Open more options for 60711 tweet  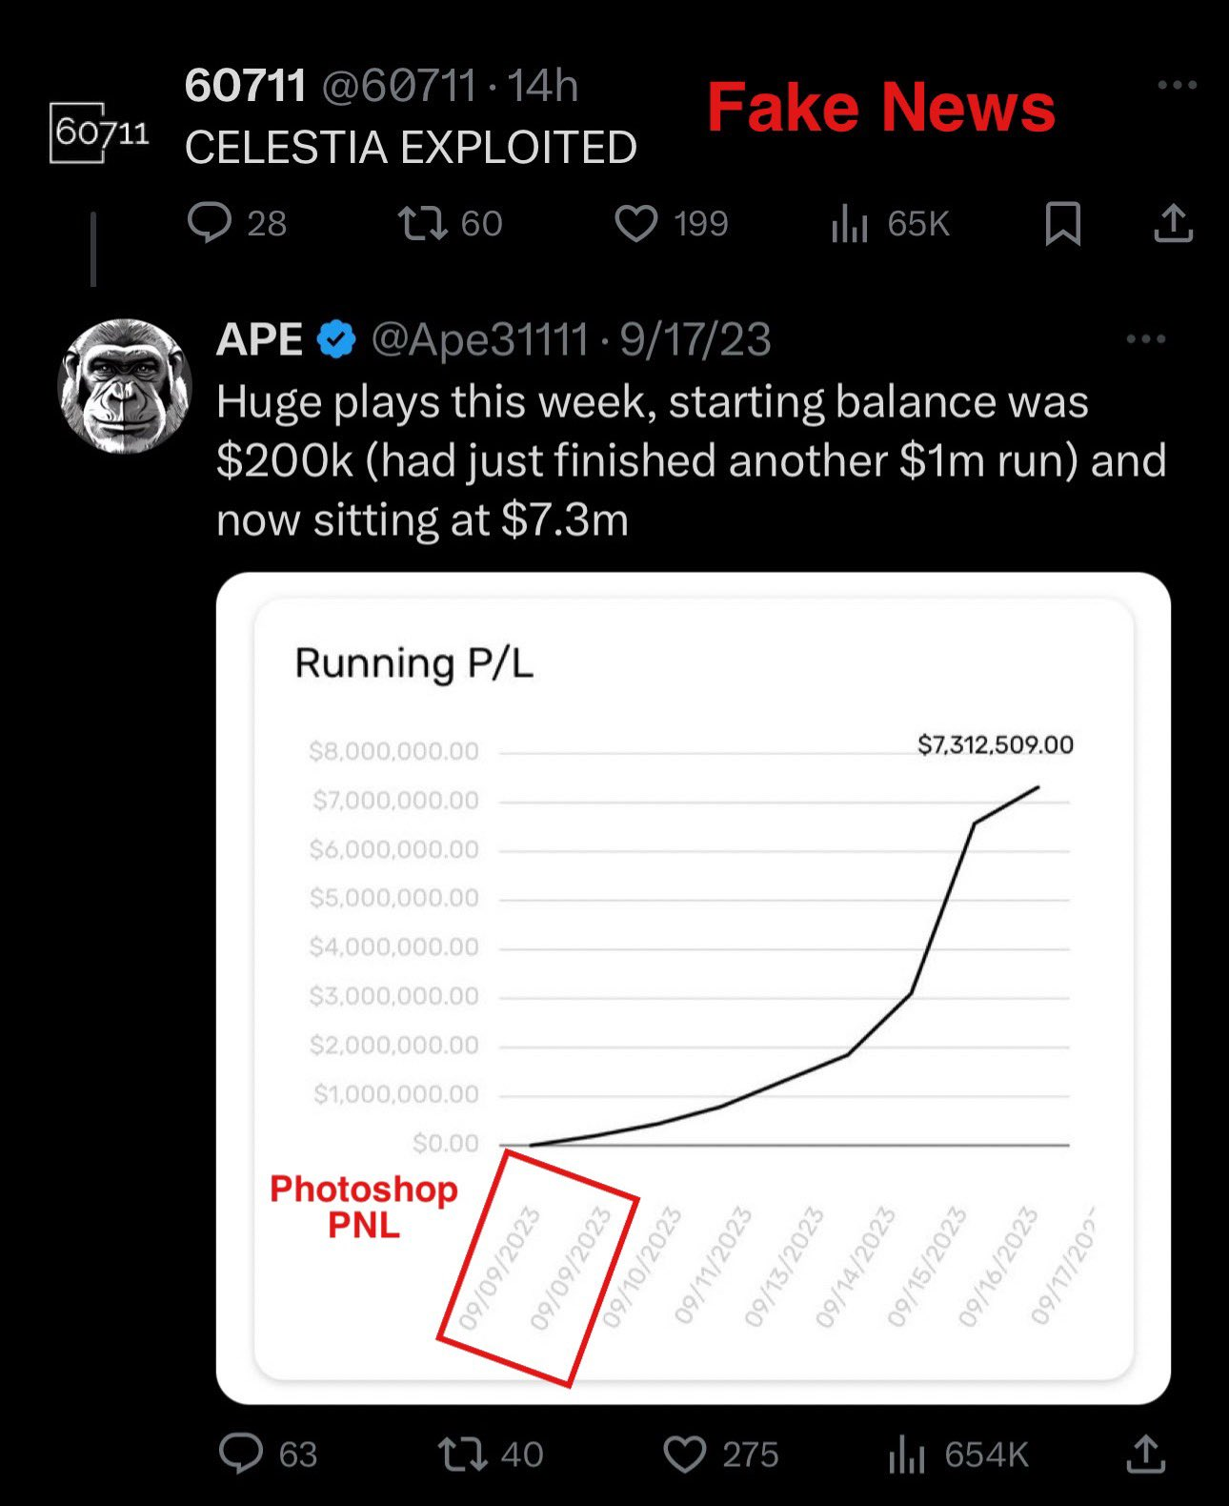pyautogui.click(x=1177, y=85)
